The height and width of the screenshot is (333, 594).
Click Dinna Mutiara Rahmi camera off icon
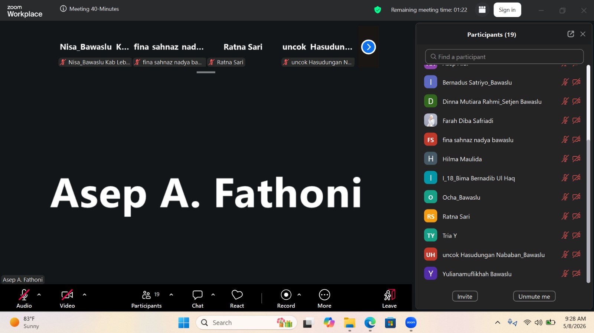point(577,101)
